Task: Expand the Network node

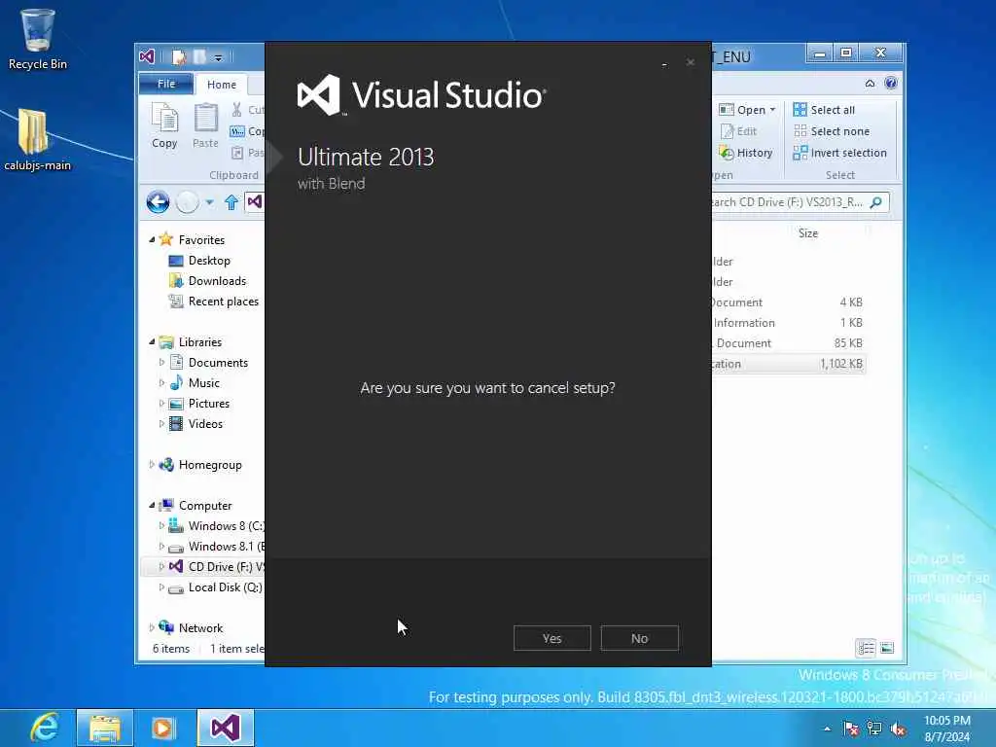Action: 152,627
